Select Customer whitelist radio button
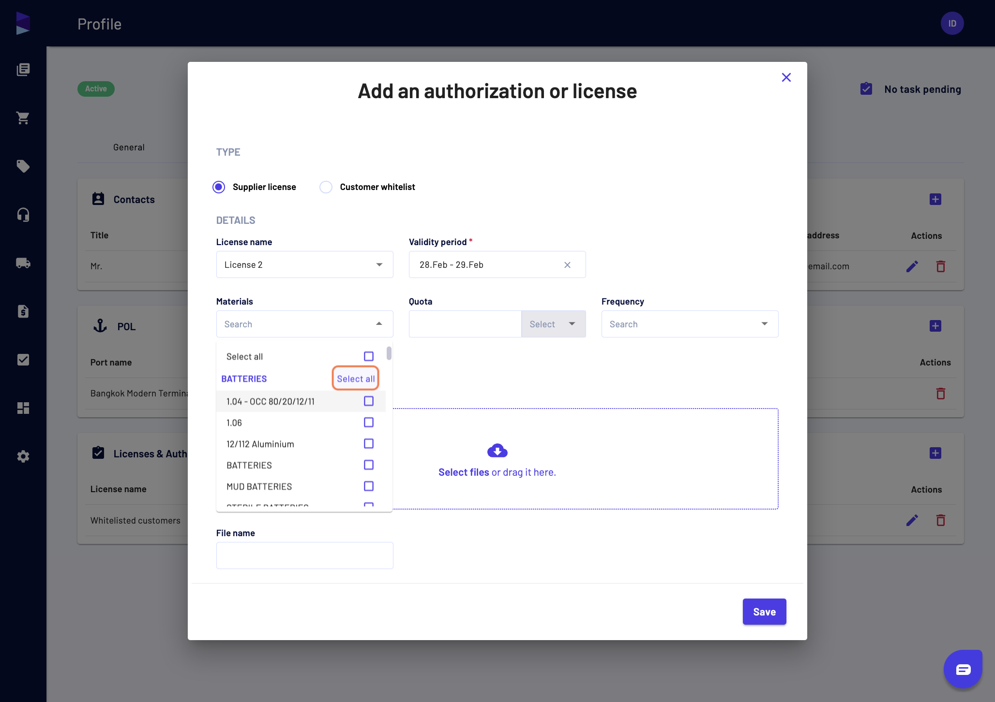Screen dimensions: 995x702 [x=326, y=187]
